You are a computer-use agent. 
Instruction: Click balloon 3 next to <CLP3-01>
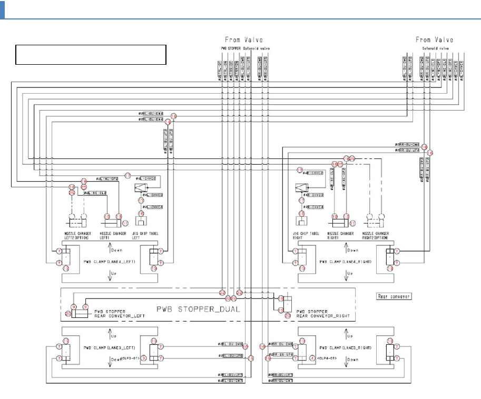(x=144, y=358)
